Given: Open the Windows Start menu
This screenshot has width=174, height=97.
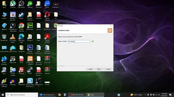Looking at the screenshot, I should point(3,95).
